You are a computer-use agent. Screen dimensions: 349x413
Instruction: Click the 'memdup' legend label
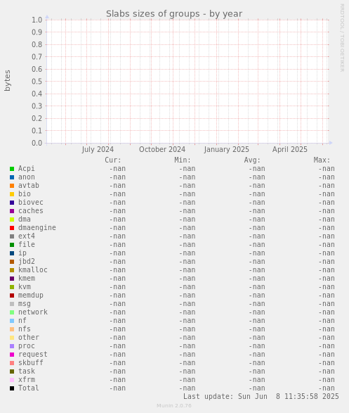30,295
